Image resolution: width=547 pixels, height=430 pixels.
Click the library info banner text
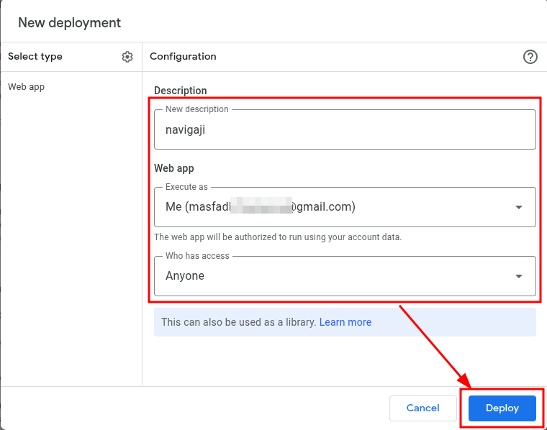238,322
